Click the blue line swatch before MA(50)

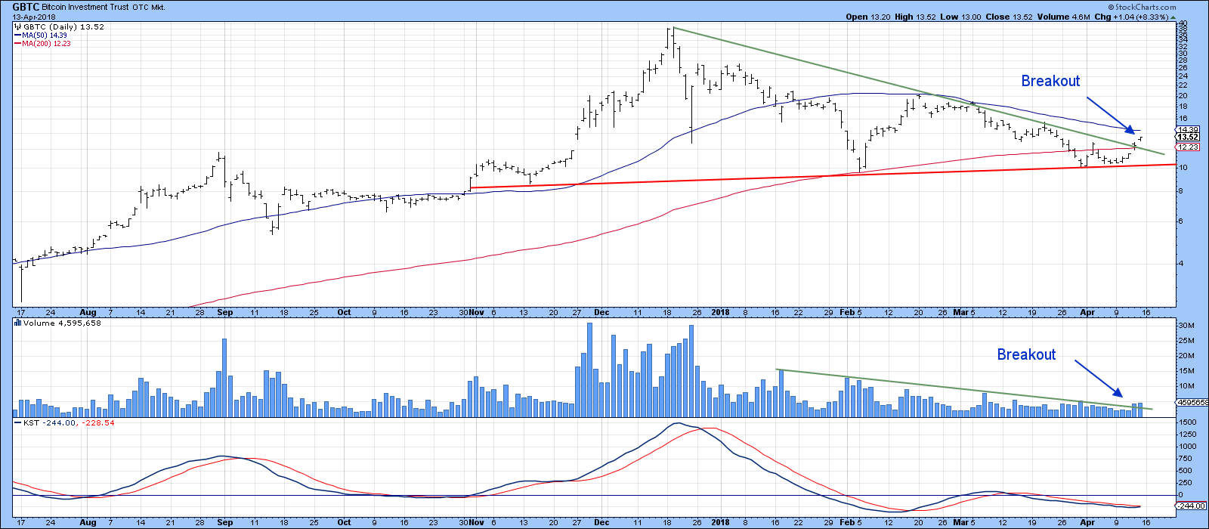pos(17,36)
